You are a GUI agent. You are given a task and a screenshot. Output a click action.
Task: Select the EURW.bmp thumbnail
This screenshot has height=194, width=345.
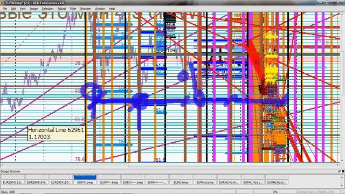point(85,179)
